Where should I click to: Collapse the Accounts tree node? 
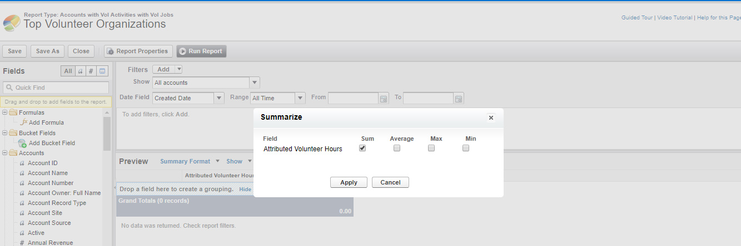[x=5, y=153]
